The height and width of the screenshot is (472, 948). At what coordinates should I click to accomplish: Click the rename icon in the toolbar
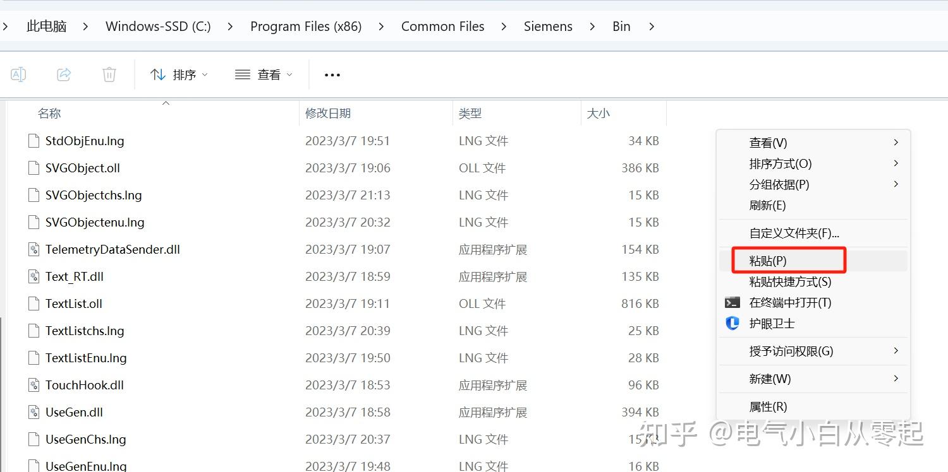(18, 74)
